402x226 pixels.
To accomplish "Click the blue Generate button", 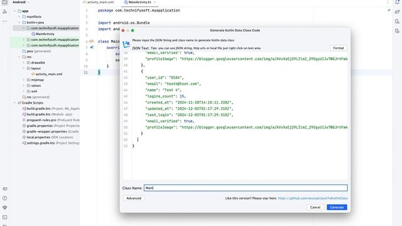I will tap(337, 207).
